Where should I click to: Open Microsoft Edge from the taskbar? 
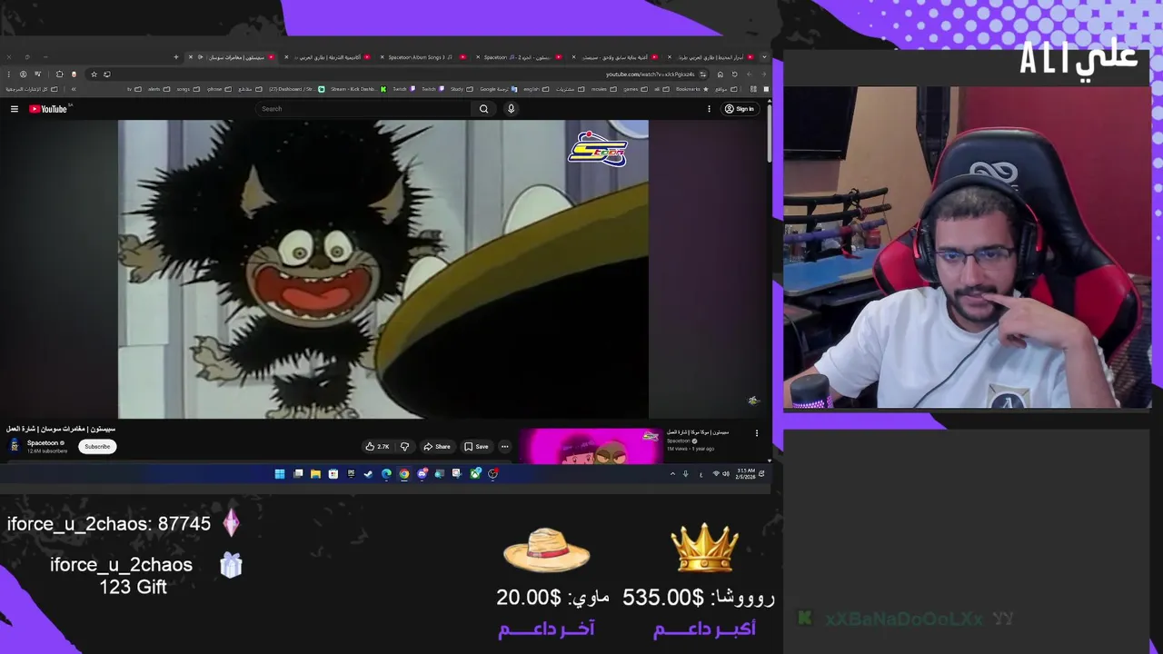pyautogui.click(x=386, y=473)
